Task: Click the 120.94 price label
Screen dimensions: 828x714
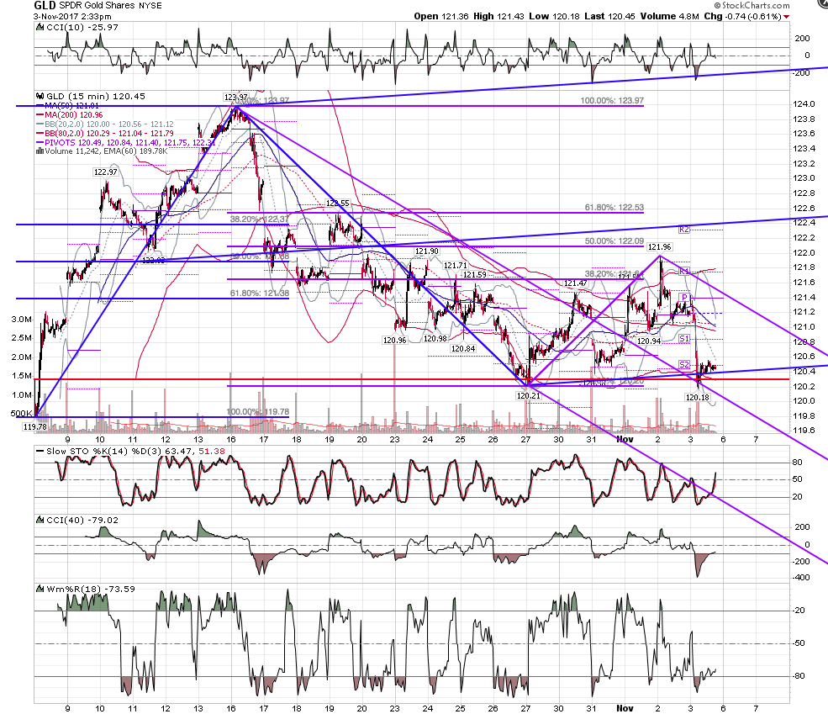Action: 649,341
